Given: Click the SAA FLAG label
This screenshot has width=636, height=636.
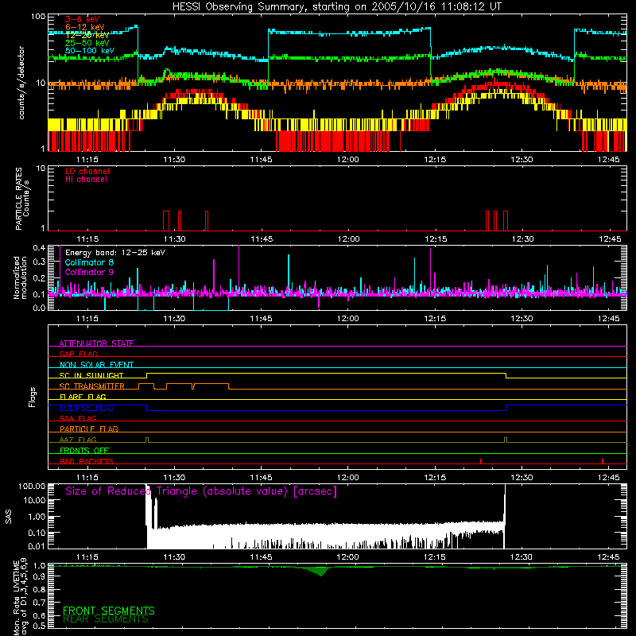Looking at the screenshot, I should [x=78, y=418].
